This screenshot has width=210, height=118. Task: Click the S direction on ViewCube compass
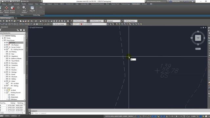point(198,44)
